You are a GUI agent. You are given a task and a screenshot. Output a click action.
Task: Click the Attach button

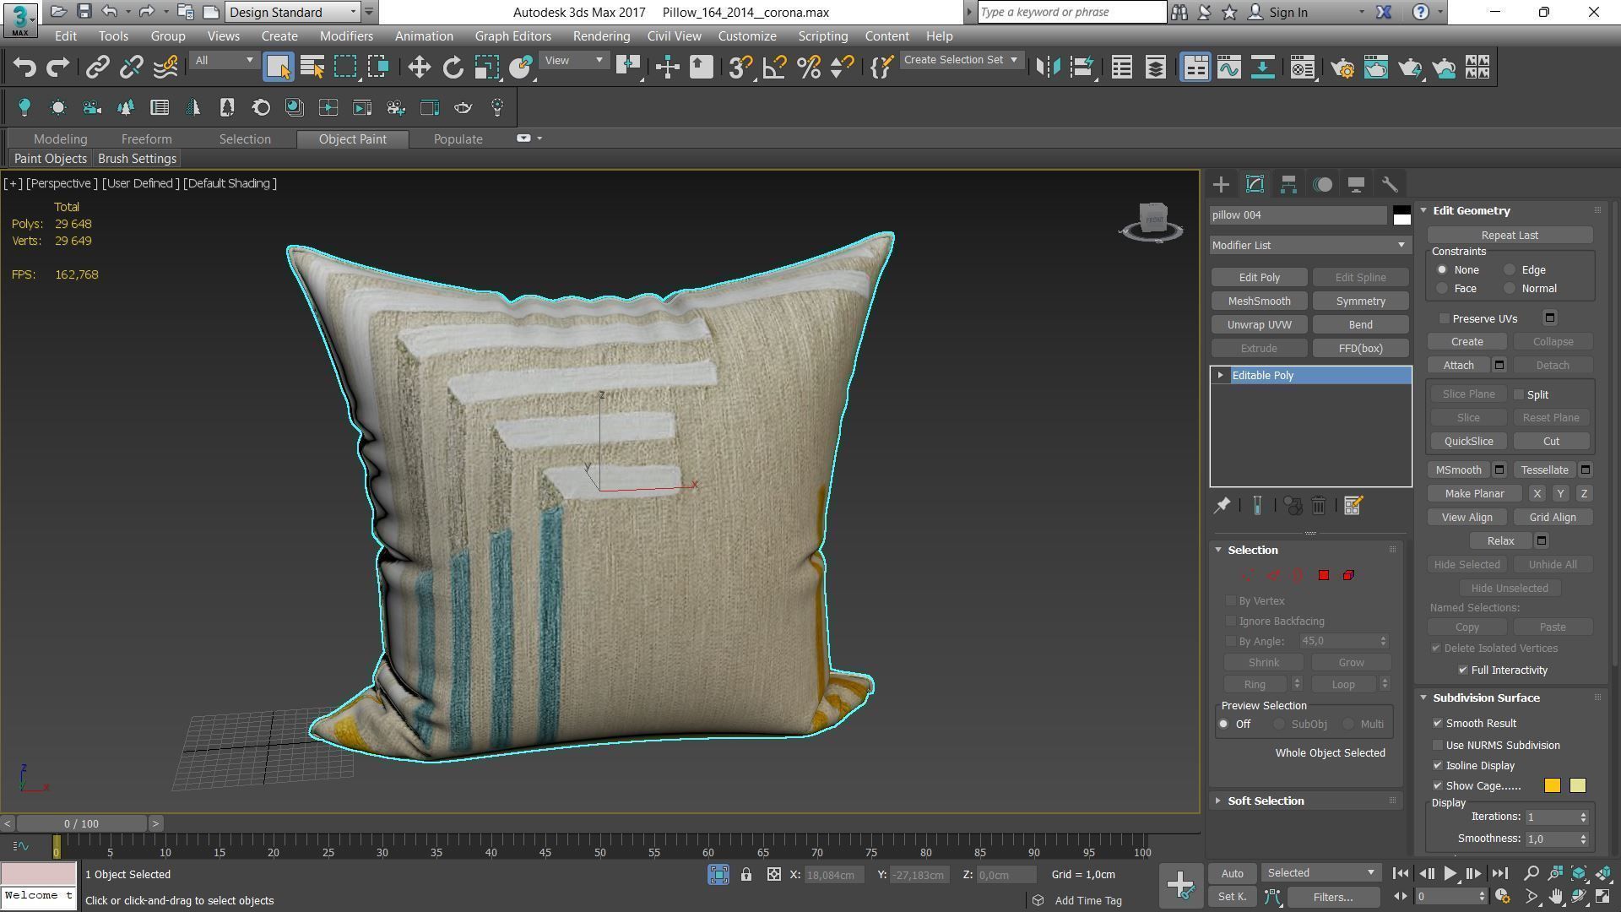[x=1458, y=366]
